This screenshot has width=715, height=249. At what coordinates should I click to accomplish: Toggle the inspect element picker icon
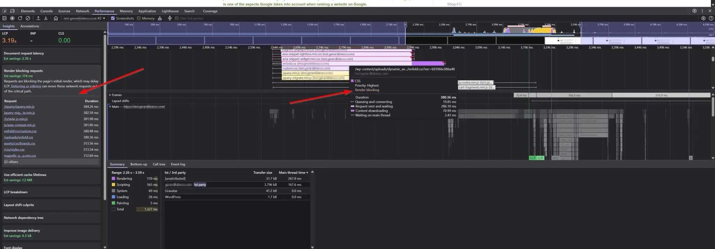(x=5, y=11)
